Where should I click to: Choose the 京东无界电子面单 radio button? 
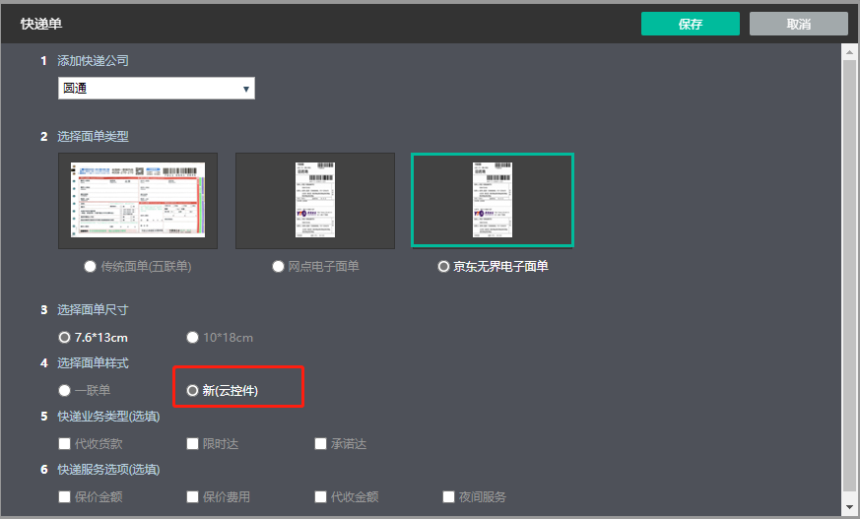coord(443,266)
